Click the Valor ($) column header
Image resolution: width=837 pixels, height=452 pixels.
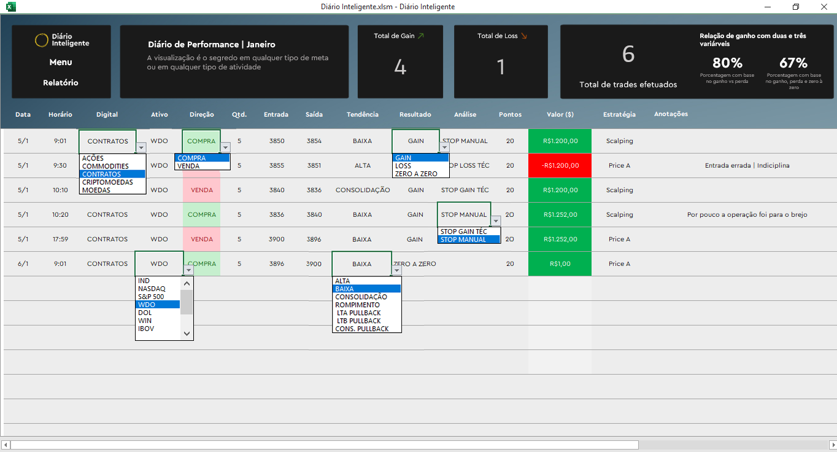[x=560, y=114]
